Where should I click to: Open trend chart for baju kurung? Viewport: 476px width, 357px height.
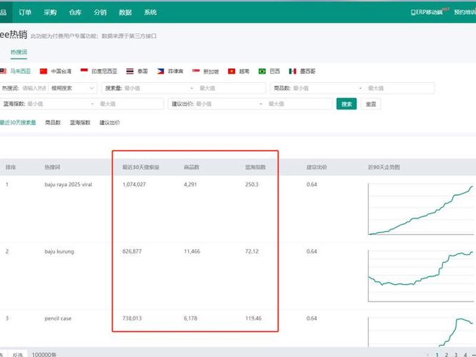coord(421,275)
